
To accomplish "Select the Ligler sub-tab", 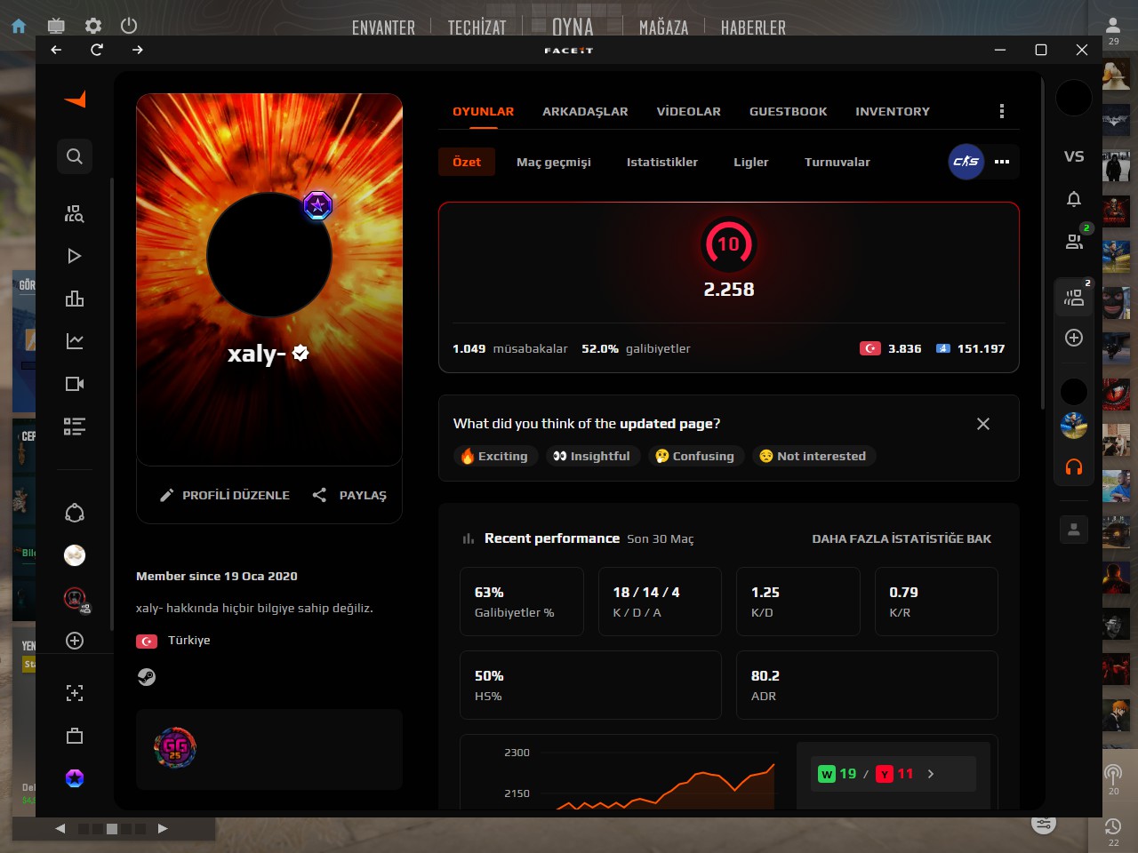I will (751, 162).
